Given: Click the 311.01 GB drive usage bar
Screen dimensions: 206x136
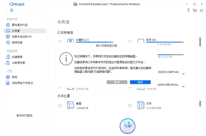Looking at the screenshot, I should click(x=170, y=55).
